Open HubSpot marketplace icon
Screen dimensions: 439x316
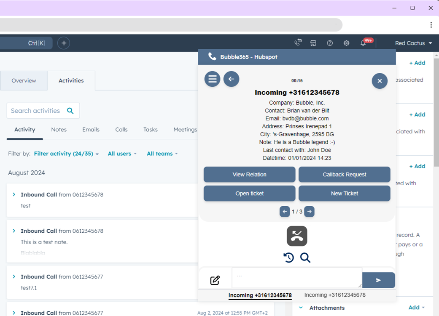coord(313,43)
